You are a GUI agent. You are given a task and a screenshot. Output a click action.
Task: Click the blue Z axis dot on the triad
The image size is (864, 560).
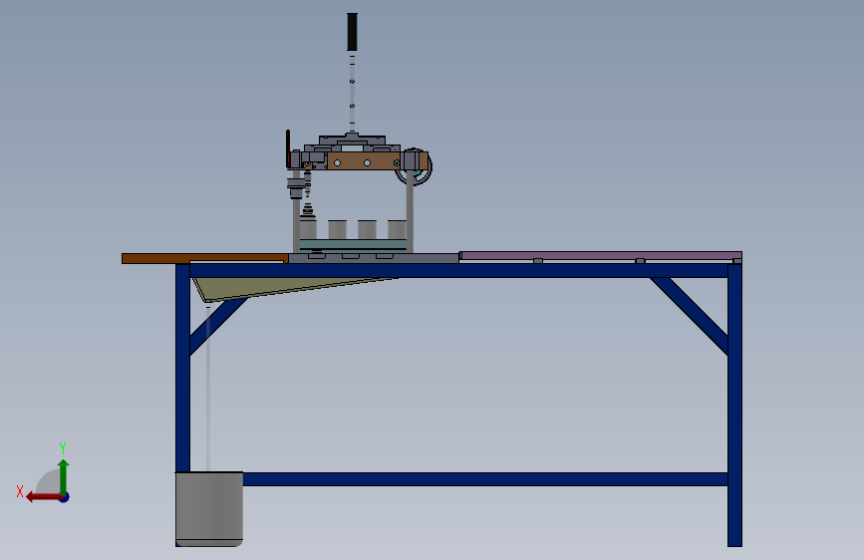[65, 497]
